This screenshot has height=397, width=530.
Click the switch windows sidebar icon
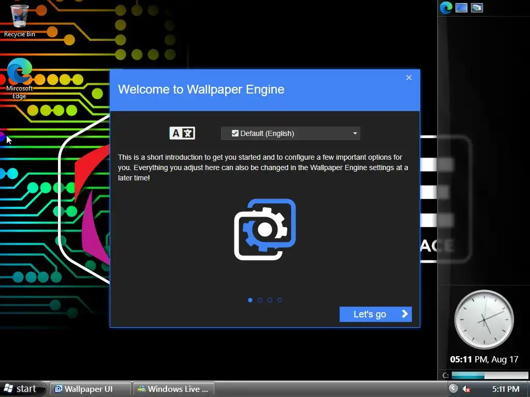click(x=477, y=7)
